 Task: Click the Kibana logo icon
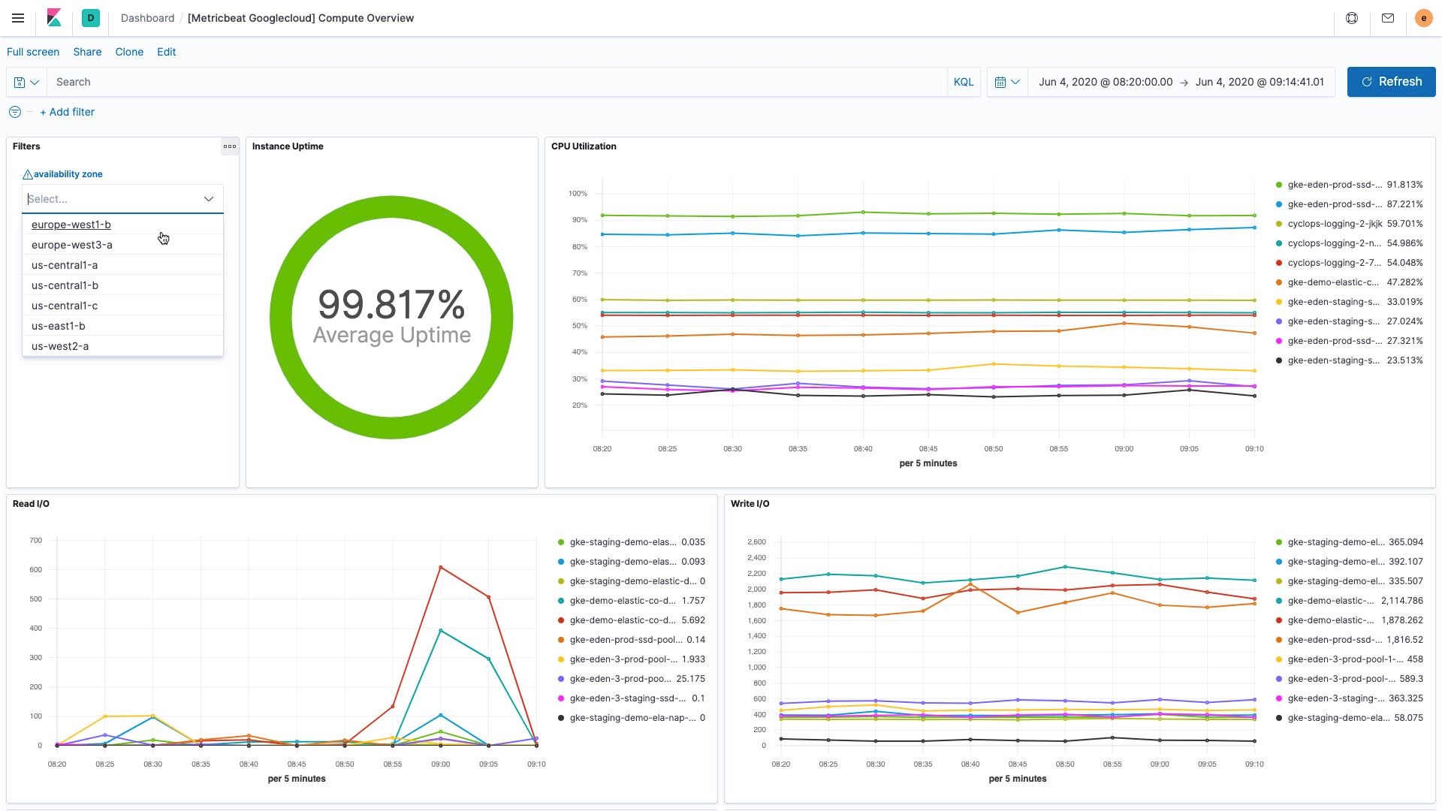pyautogui.click(x=53, y=18)
